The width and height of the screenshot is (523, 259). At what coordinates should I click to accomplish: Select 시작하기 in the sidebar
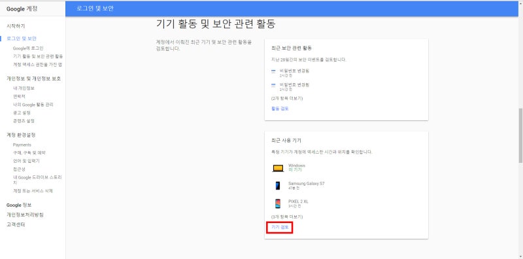click(x=16, y=26)
